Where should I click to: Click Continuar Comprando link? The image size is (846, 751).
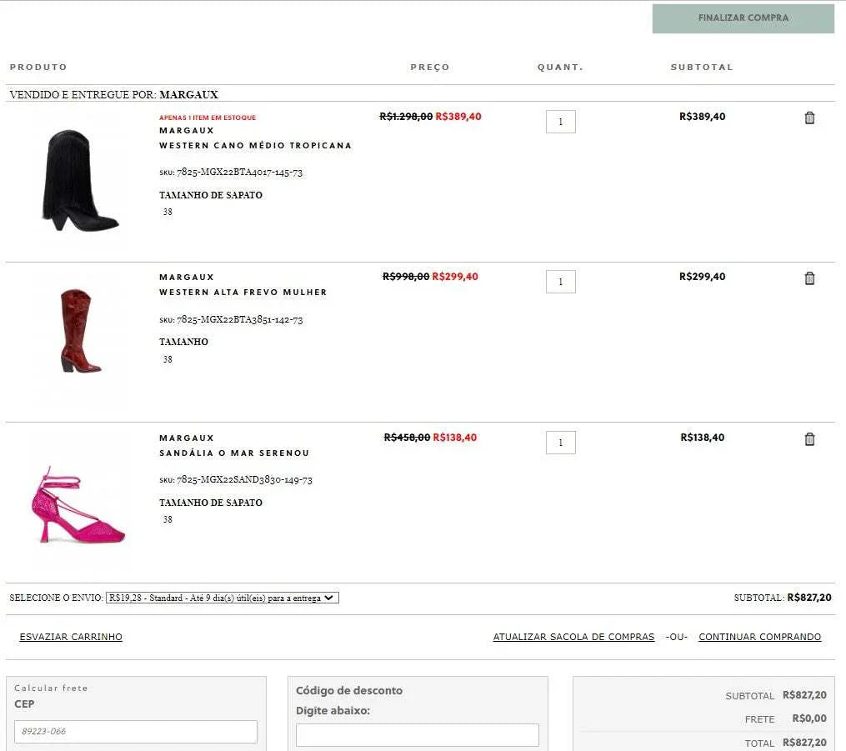point(759,637)
